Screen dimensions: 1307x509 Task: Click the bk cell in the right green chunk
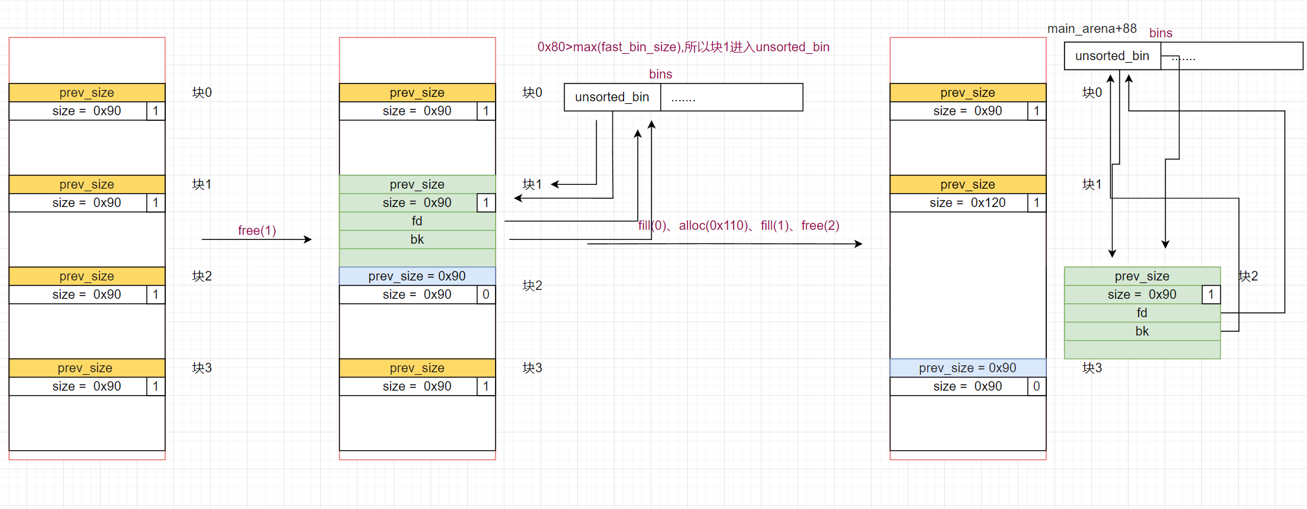click(x=1141, y=331)
